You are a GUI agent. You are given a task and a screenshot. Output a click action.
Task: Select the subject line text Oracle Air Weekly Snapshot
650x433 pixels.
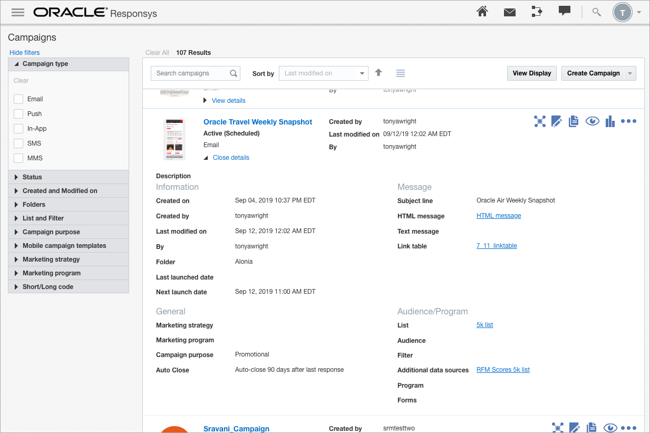[x=516, y=200]
